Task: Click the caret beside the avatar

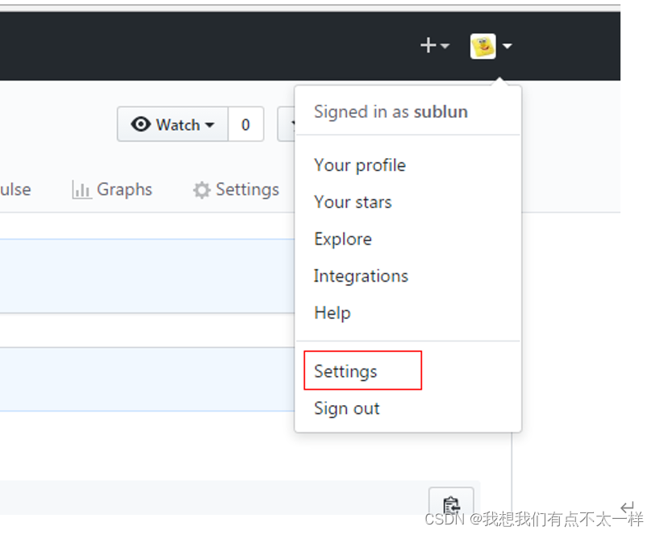Action: [507, 46]
